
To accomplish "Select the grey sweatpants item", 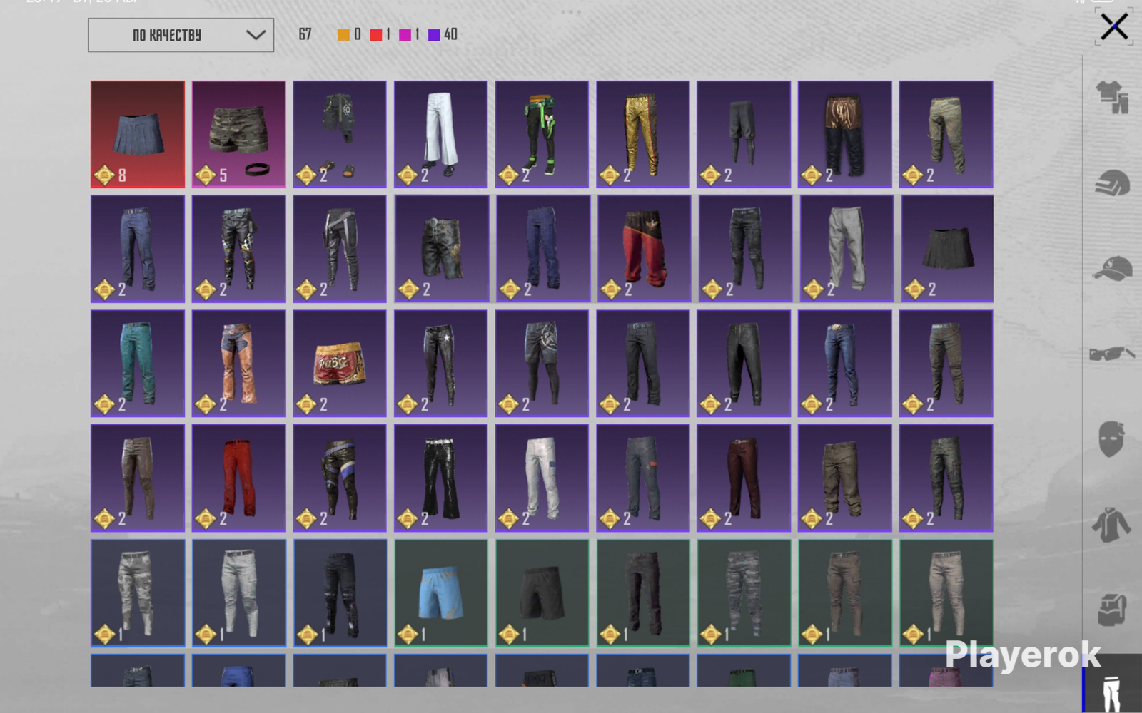I will (845, 249).
